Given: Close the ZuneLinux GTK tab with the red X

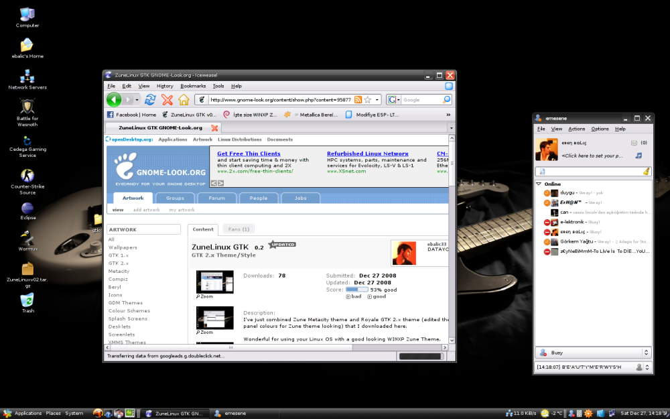Looking at the screenshot, I should click(214, 128).
